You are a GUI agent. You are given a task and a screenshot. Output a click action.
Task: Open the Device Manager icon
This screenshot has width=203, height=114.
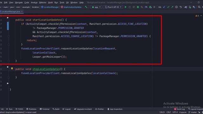pos(190,7)
